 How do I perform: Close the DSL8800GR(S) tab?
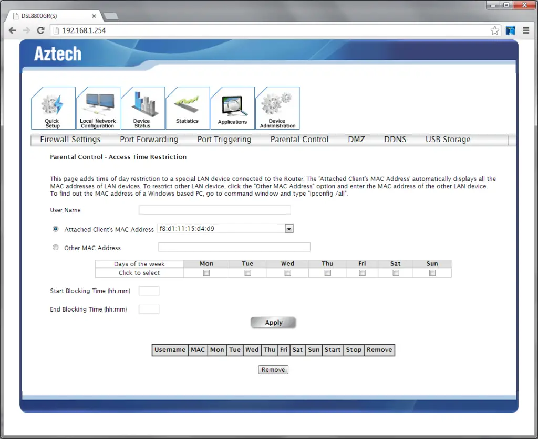[94, 16]
